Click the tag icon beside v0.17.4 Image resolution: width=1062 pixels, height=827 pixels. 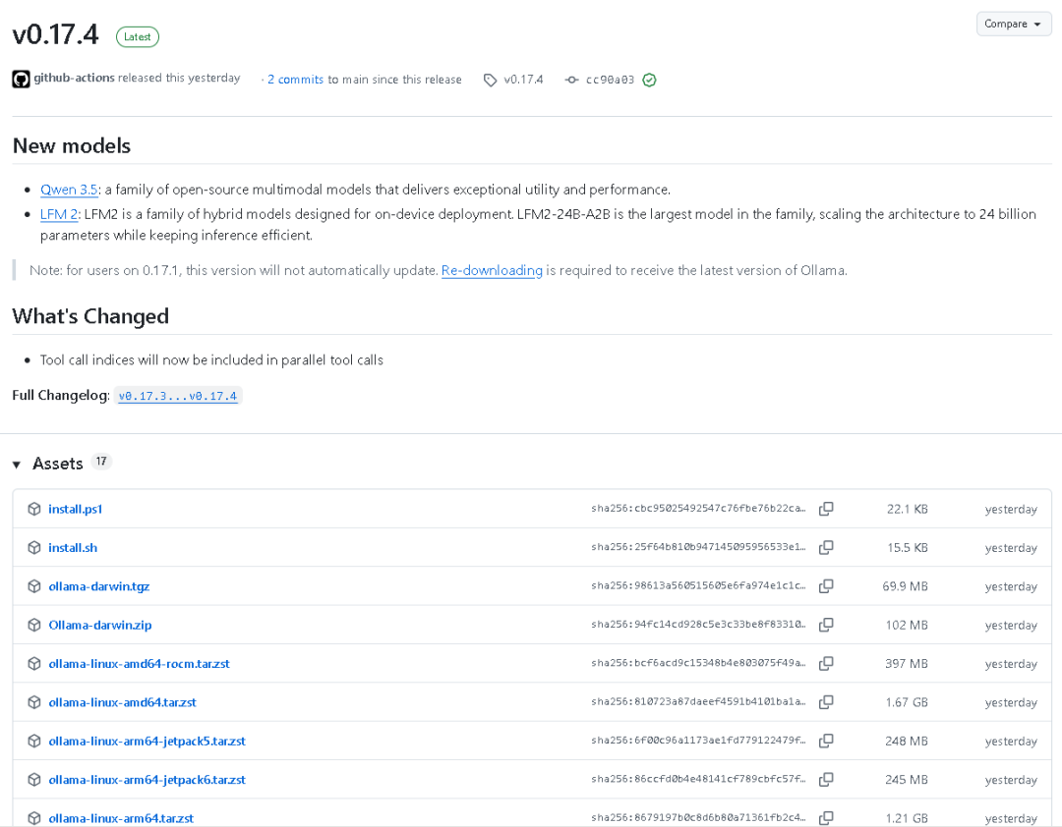point(490,80)
